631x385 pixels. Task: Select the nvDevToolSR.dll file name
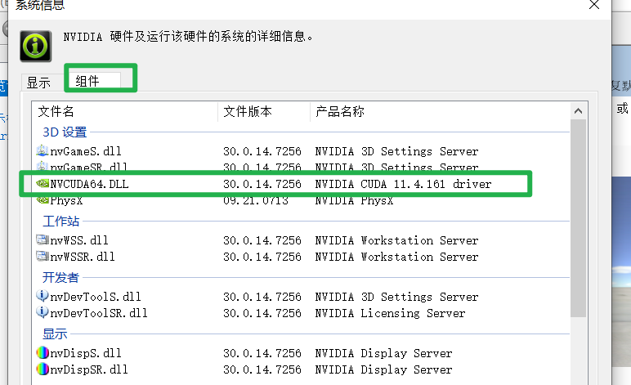pyautogui.click(x=99, y=313)
